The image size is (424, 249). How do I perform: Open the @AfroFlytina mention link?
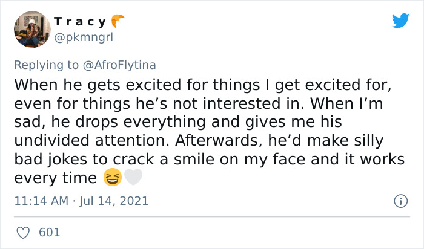tap(121, 63)
